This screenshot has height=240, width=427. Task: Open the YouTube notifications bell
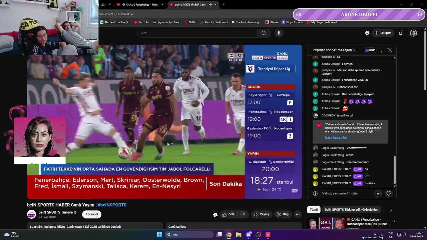pos(401,33)
